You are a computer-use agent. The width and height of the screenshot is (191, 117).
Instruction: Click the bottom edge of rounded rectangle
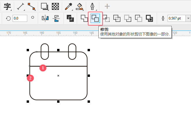click(x=59, y=100)
